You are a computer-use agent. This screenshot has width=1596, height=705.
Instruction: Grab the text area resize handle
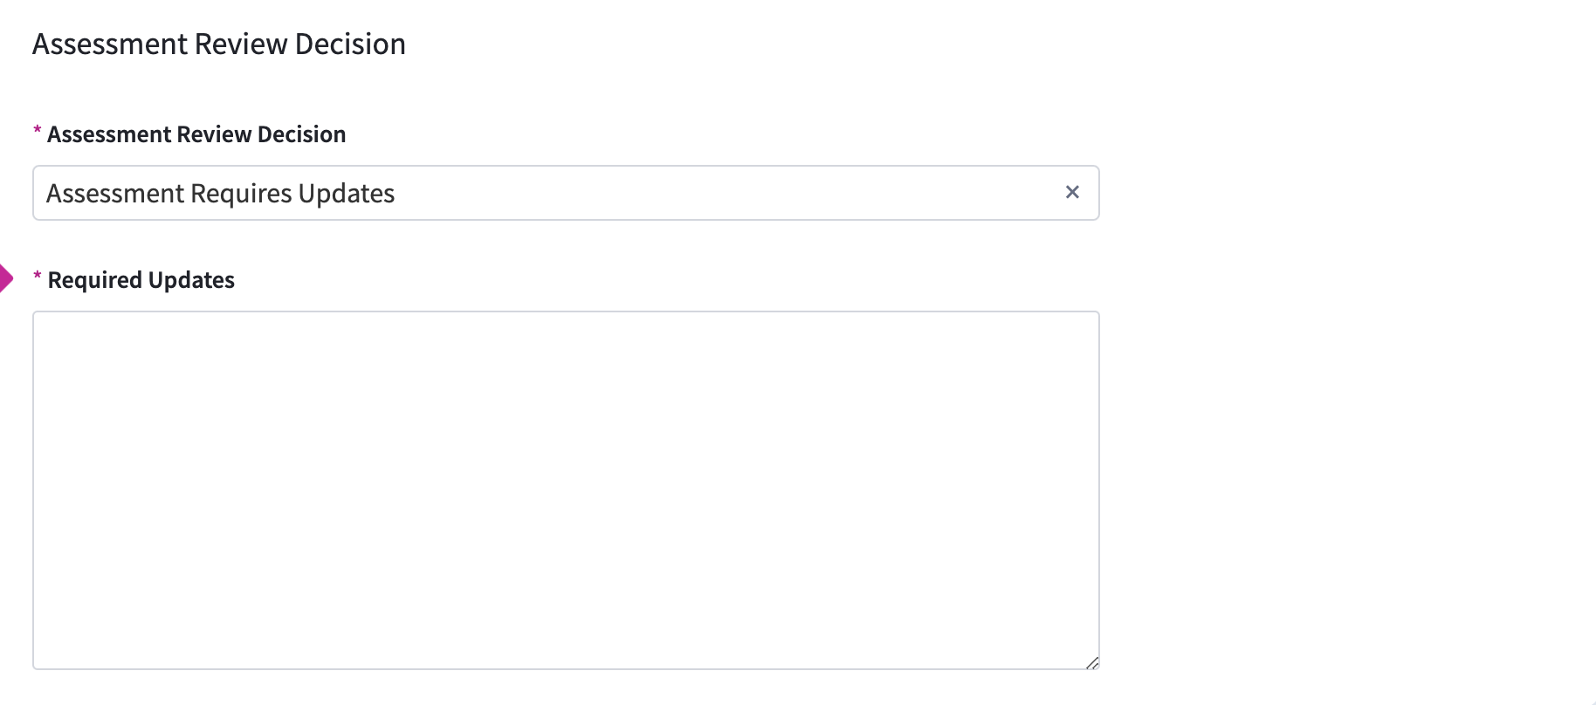coord(1092,663)
